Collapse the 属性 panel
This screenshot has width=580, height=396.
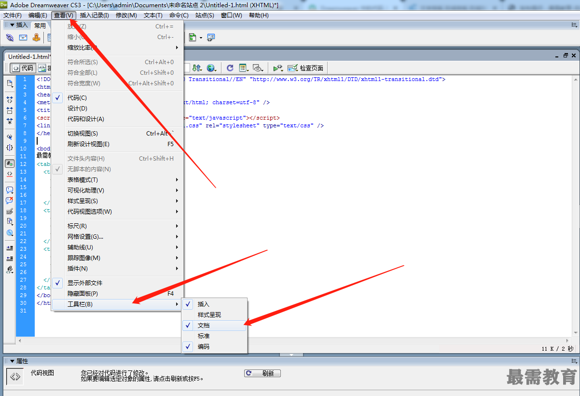[x=12, y=361]
